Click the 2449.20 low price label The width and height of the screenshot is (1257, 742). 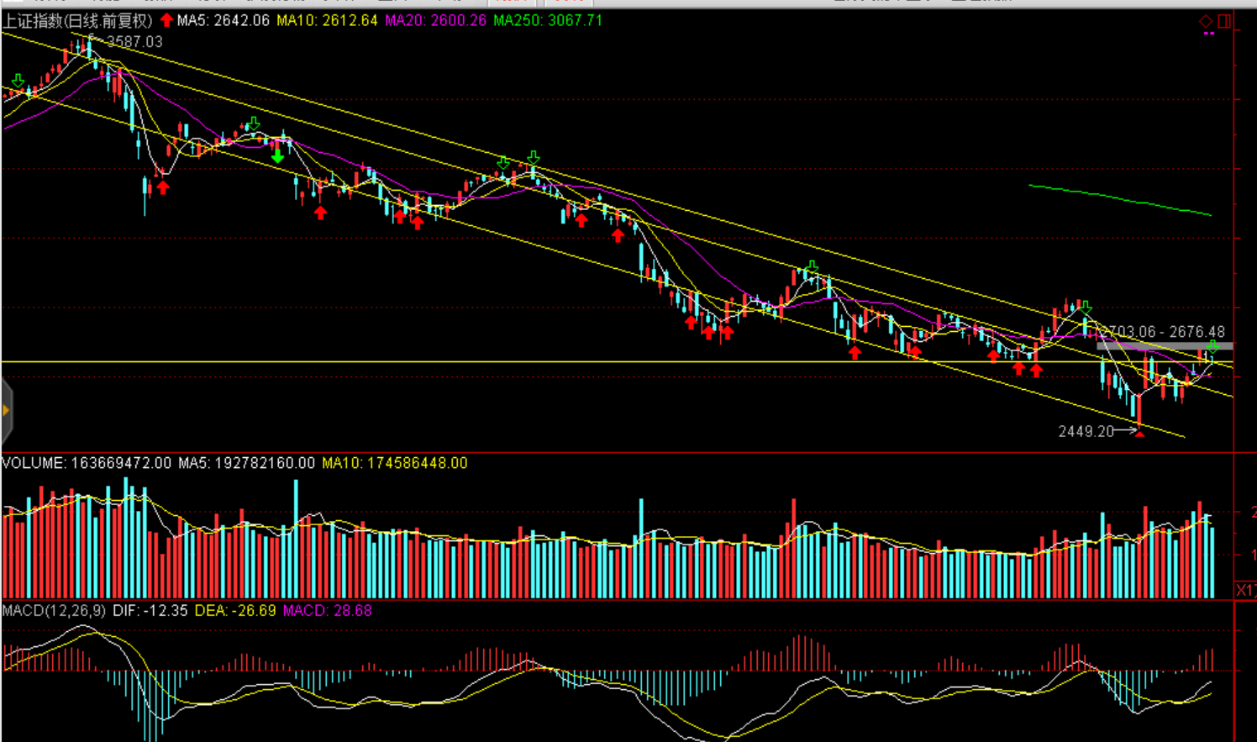pyautogui.click(x=1086, y=431)
